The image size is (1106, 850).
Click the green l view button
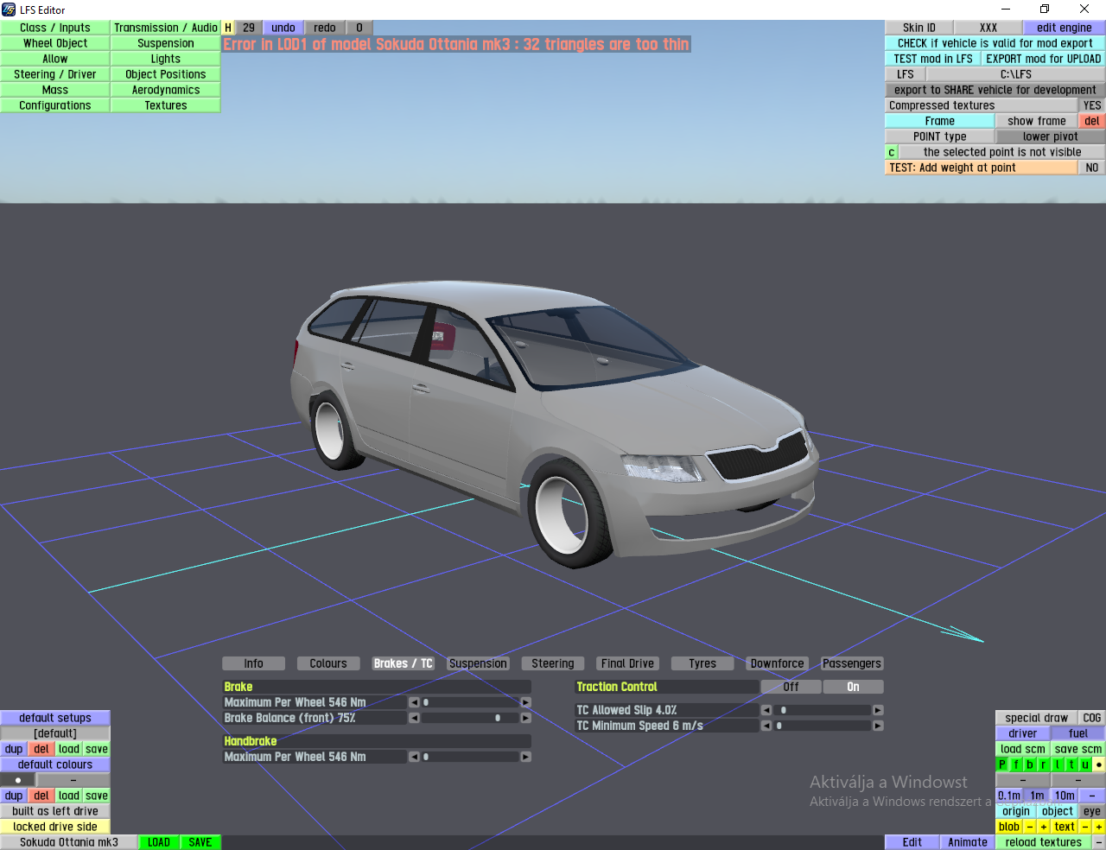click(x=1058, y=764)
